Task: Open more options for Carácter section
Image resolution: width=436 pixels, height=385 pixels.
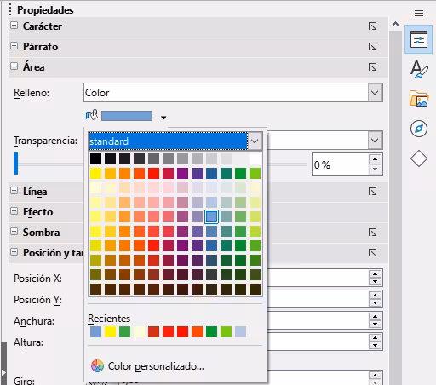Action: click(x=373, y=26)
